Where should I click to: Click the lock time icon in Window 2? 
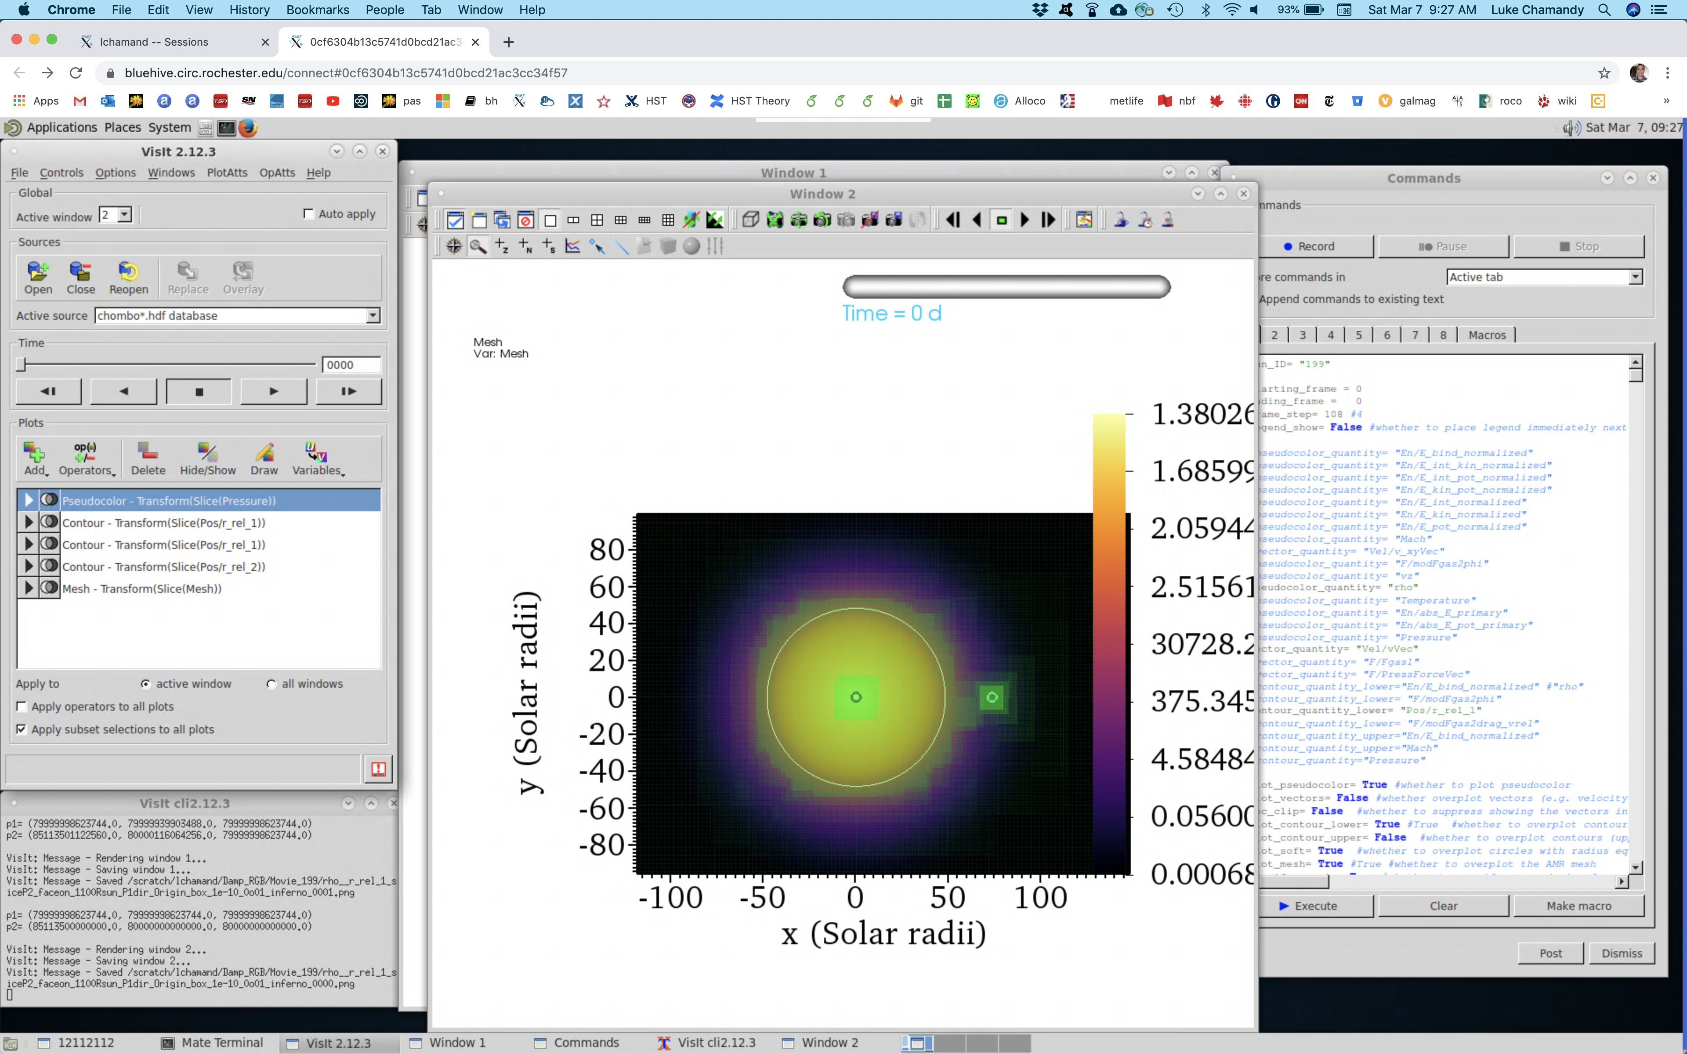pyautogui.click(x=1144, y=220)
